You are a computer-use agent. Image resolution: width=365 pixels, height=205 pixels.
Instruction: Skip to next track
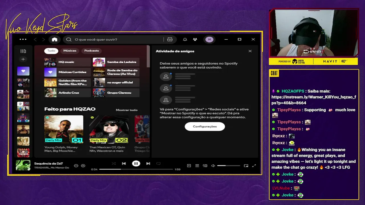[148, 163]
